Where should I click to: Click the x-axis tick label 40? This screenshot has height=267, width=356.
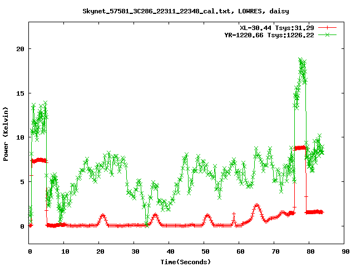coord(170,251)
